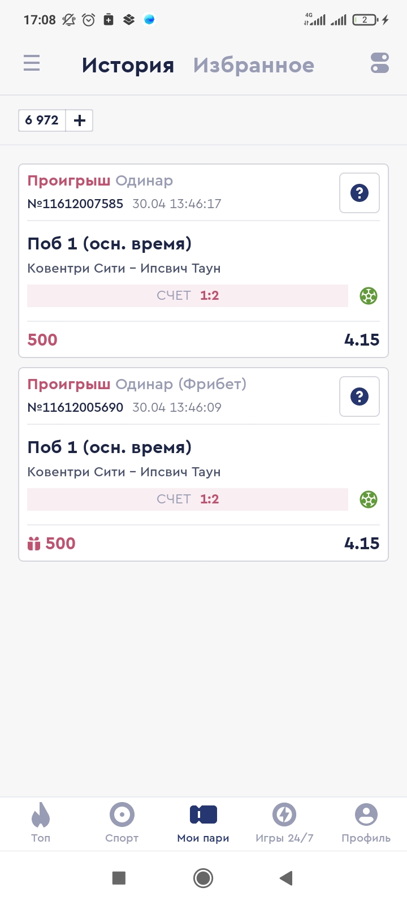Open the first Ковентри Сити – Ипсвич Таун match
The width and height of the screenshot is (407, 905).
pos(124,268)
